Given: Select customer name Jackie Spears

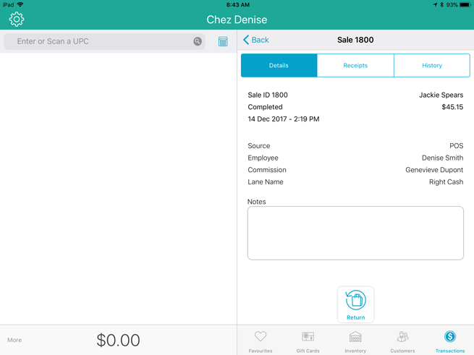Looking at the screenshot, I should pyautogui.click(x=441, y=95).
